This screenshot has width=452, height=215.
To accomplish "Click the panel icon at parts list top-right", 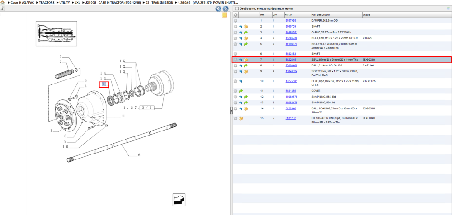I will (448, 9).
